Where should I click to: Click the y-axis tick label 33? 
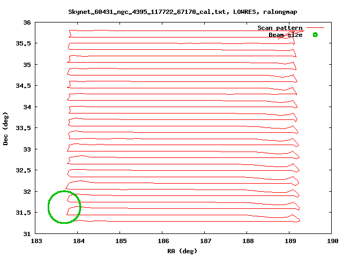pyautogui.click(x=27, y=149)
